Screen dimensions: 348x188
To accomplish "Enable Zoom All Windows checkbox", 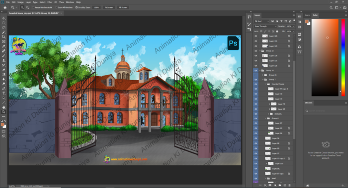I will 56,7.
